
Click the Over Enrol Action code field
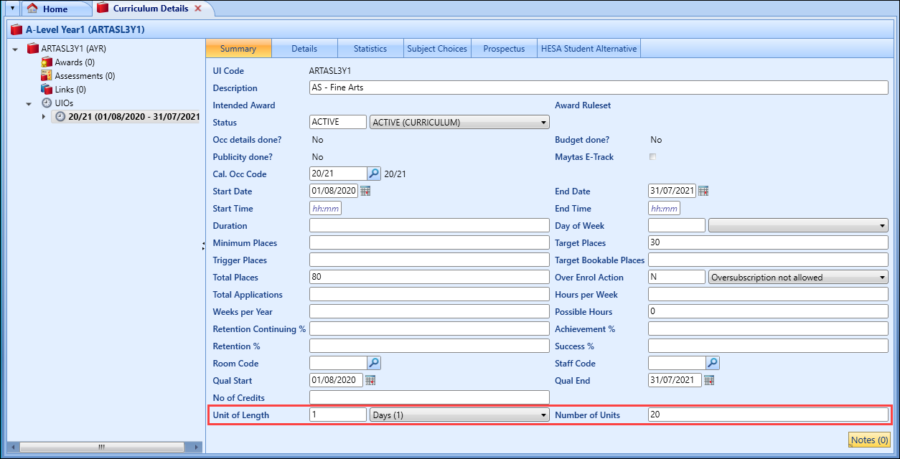pos(677,277)
